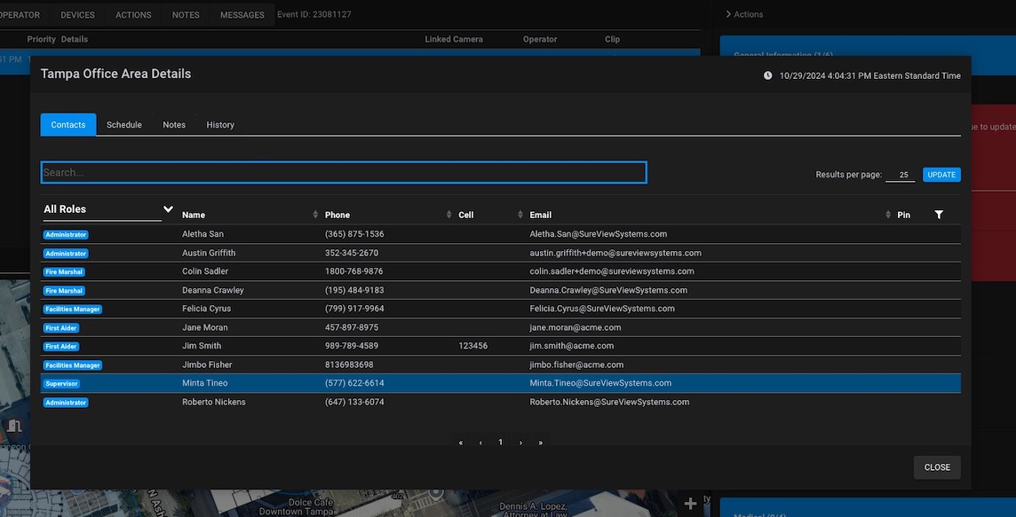Viewport: 1016px width, 517px height.
Task: Select the Jane Moran contact row
Action: pyautogui.click(x=500, y=327)
